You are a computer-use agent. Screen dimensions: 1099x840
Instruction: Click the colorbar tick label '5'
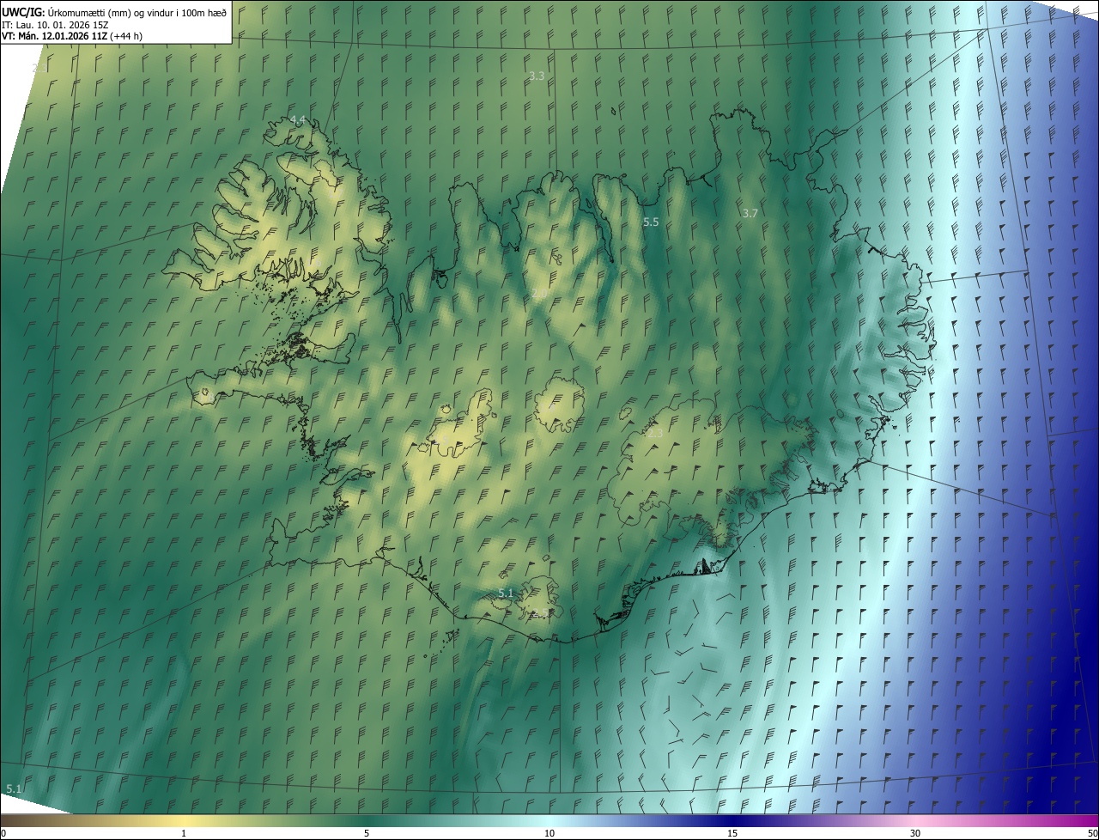click(367, 833)
